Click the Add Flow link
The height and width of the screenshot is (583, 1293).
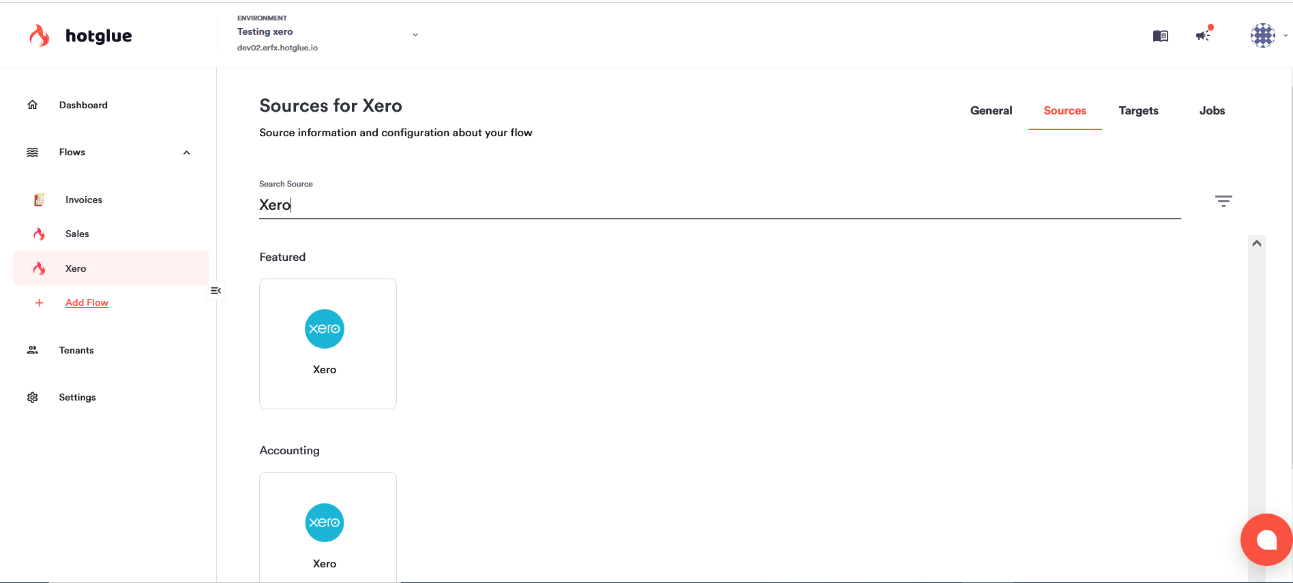[x=87, y=302]
